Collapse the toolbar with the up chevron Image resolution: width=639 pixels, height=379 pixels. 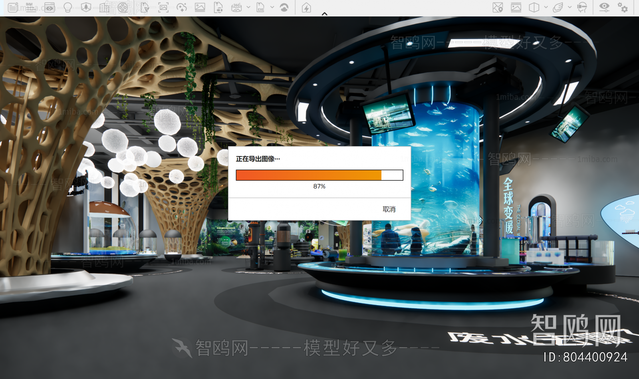(x=325, y=14)
